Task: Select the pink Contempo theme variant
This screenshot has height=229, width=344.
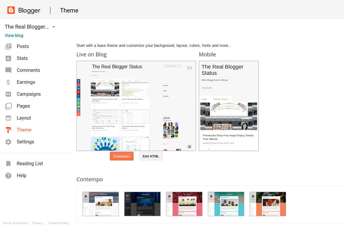Action: tap(184, 204)
